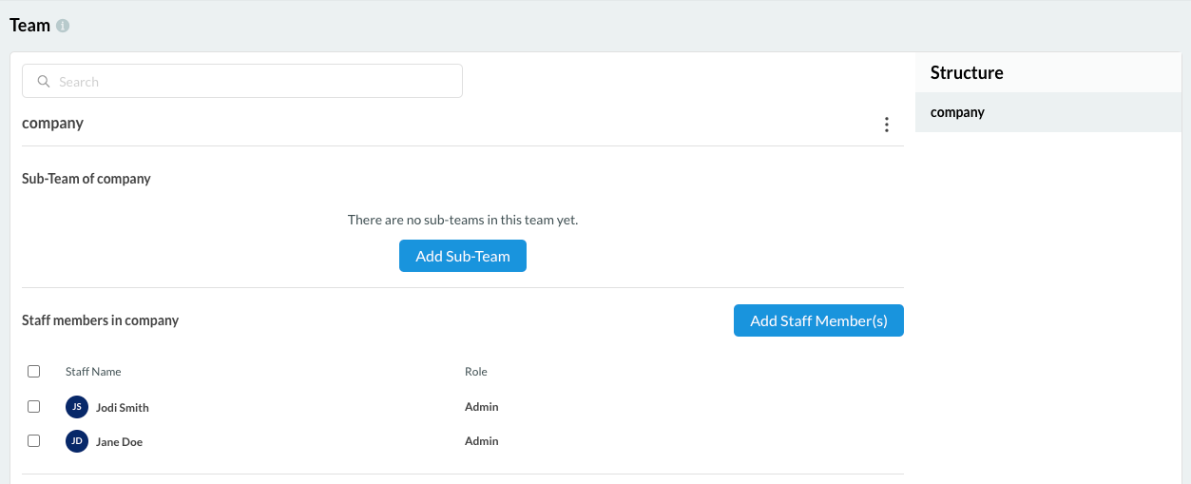Image resolution: width=1191 pixels, height=484 pixels.
Task: Click Jane Doe's JD avatar
Action: (x=77, y=441)
